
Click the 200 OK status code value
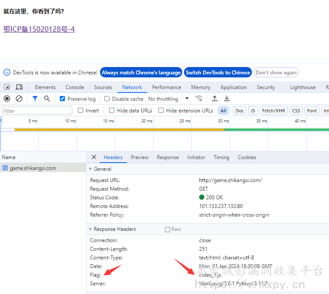[214, 197]
